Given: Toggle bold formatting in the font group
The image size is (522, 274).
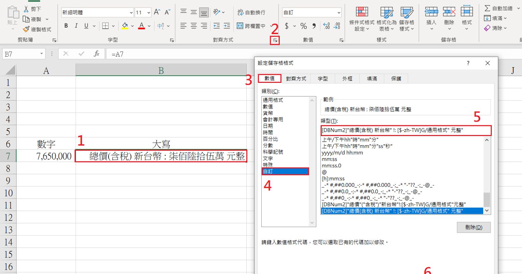Looking at the screenshot, I should tap(66, 26).
